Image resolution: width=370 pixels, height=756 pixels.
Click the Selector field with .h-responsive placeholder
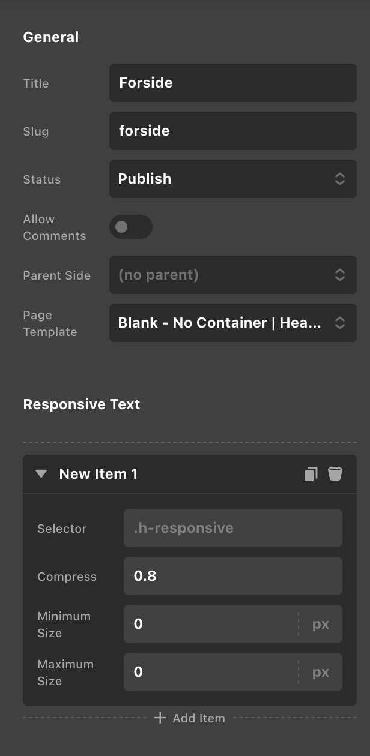coord(233,528)
